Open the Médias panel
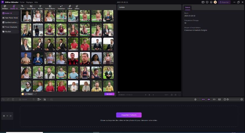Viewport: 245px width, 133px height. pyautogui.click(x=5, y=7)
